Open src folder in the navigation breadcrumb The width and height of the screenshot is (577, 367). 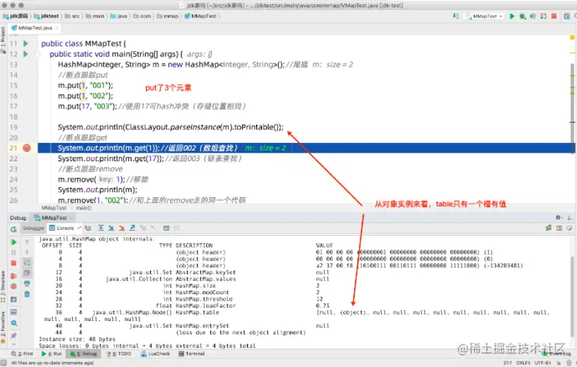(x=72, y=16)
